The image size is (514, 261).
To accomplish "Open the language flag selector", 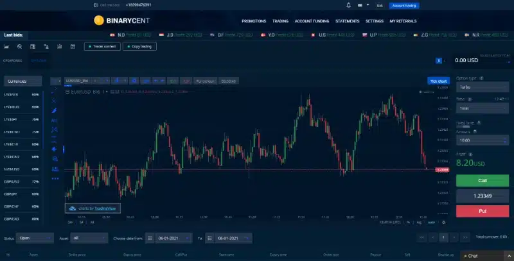I will point(364,5).
